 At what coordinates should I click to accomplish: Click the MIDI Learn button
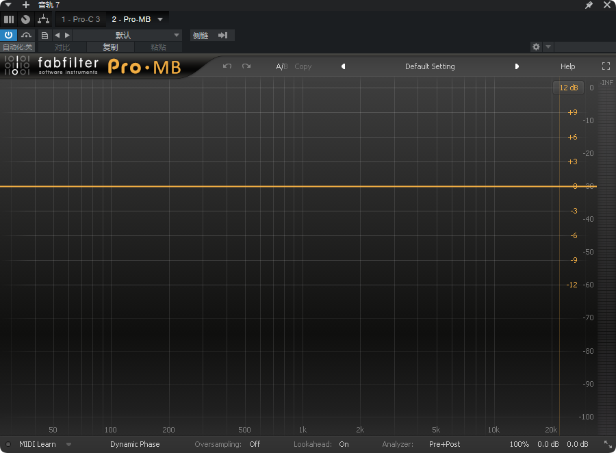[38, 444]
